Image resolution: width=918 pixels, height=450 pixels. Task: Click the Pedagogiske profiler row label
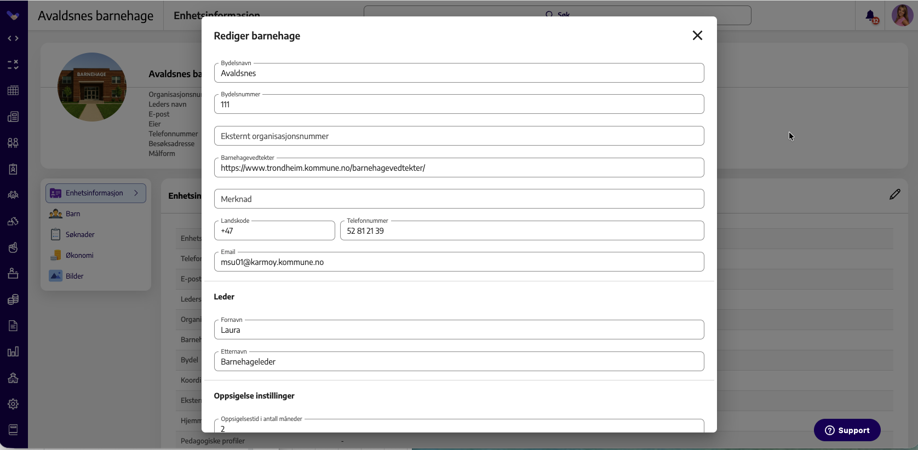tap(213, 441)
